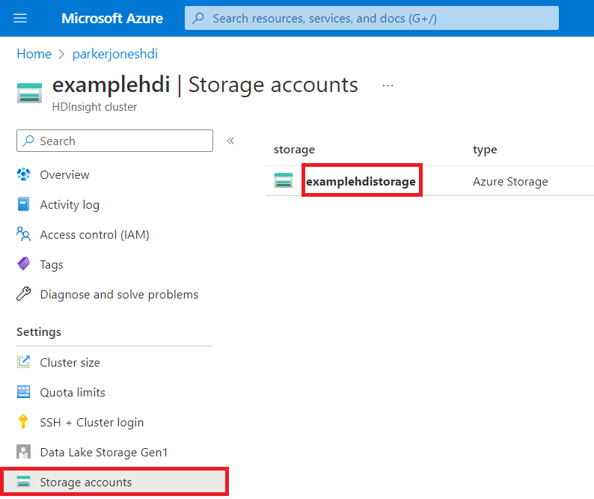
Task: Click the wrench Diagnose icon
Action: 24,294
